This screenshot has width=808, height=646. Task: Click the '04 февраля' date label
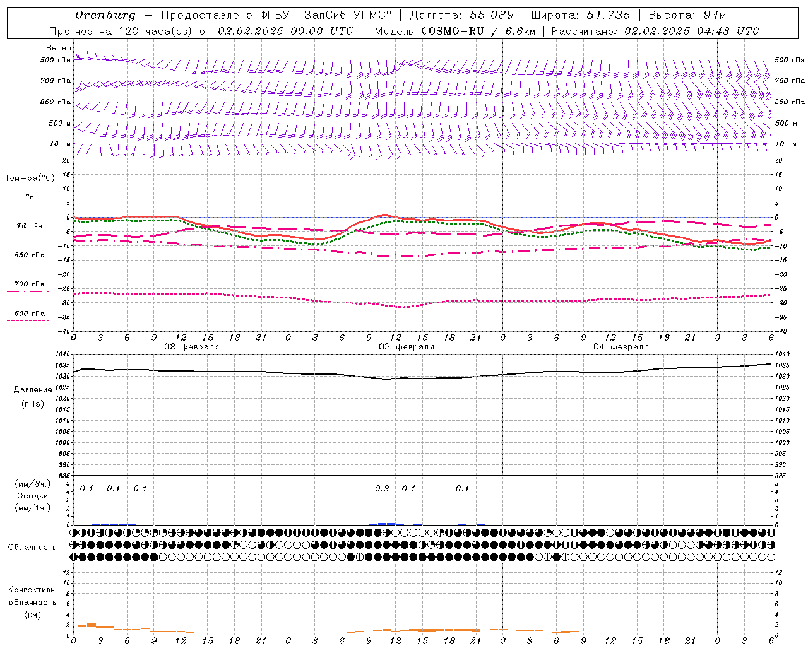pos(621,347)
